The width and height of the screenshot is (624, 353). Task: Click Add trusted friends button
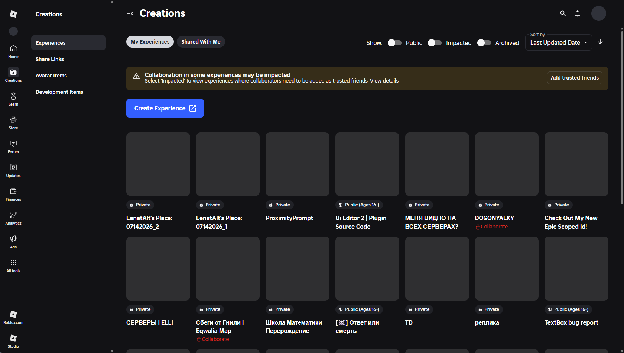(575, 78)
